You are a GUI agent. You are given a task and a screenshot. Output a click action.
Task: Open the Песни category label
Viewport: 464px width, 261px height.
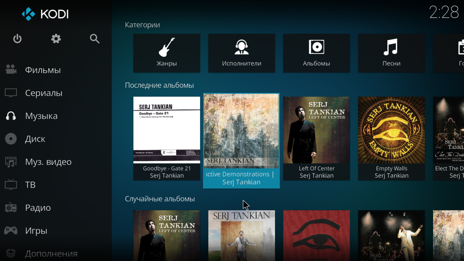coord(391,63)
